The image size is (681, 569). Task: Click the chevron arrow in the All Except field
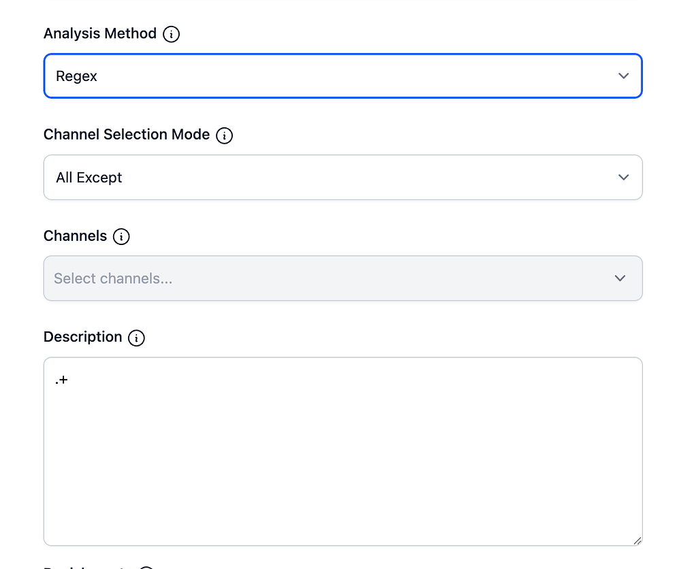coord(623,178)
